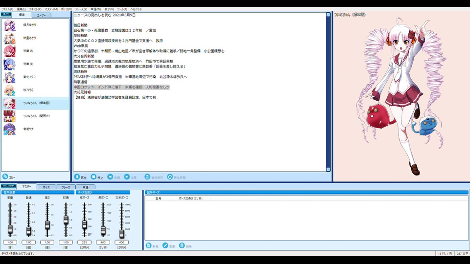Adjust the 文末ポーズ slider handle
Viewport: 470px width, 264px height.
point(122,234)
